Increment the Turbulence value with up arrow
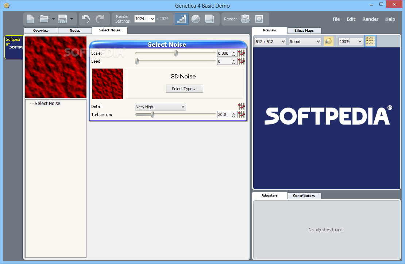The image size is (405, 264). [234, 113]
